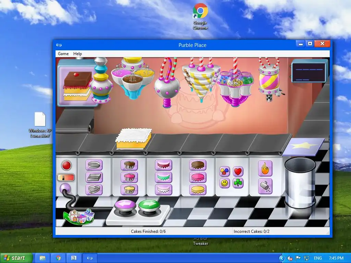Select the heart-shaped cake pan button
The width and height of the screenshot is (351, 263).
pyautogui.click(x=94, y=190)
